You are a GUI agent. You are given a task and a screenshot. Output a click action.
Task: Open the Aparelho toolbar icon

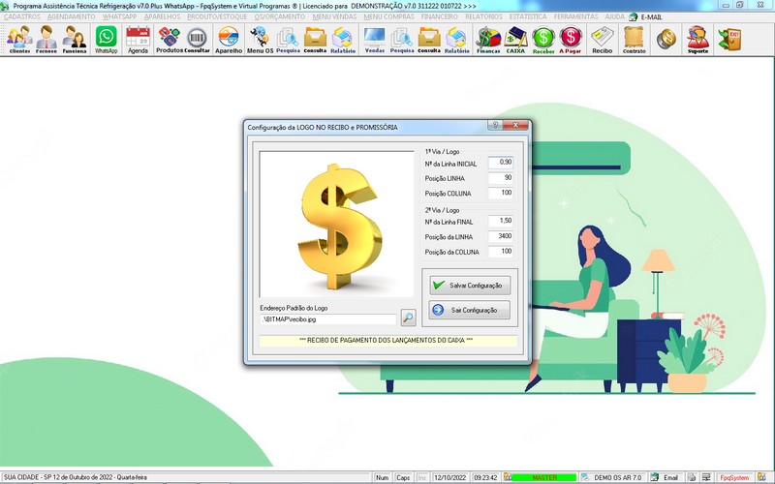pyautogui.click(x=229, y=39)
